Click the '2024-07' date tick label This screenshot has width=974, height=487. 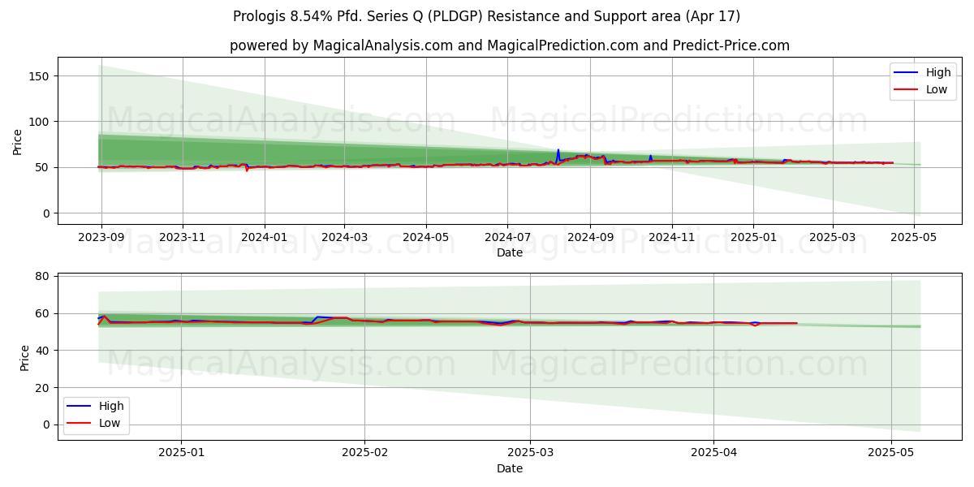(x=507, y=238)
